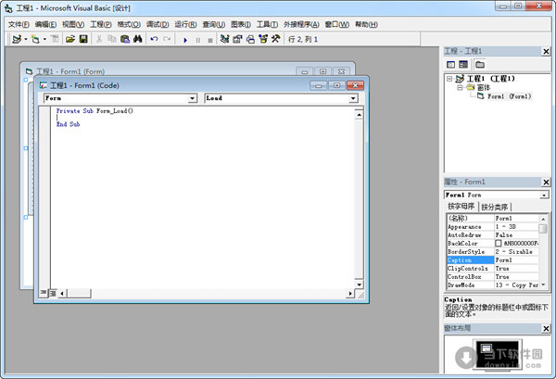Click the Redo arrow icon
Viewport: 556px width, 379px height.
tap(167, 39)
